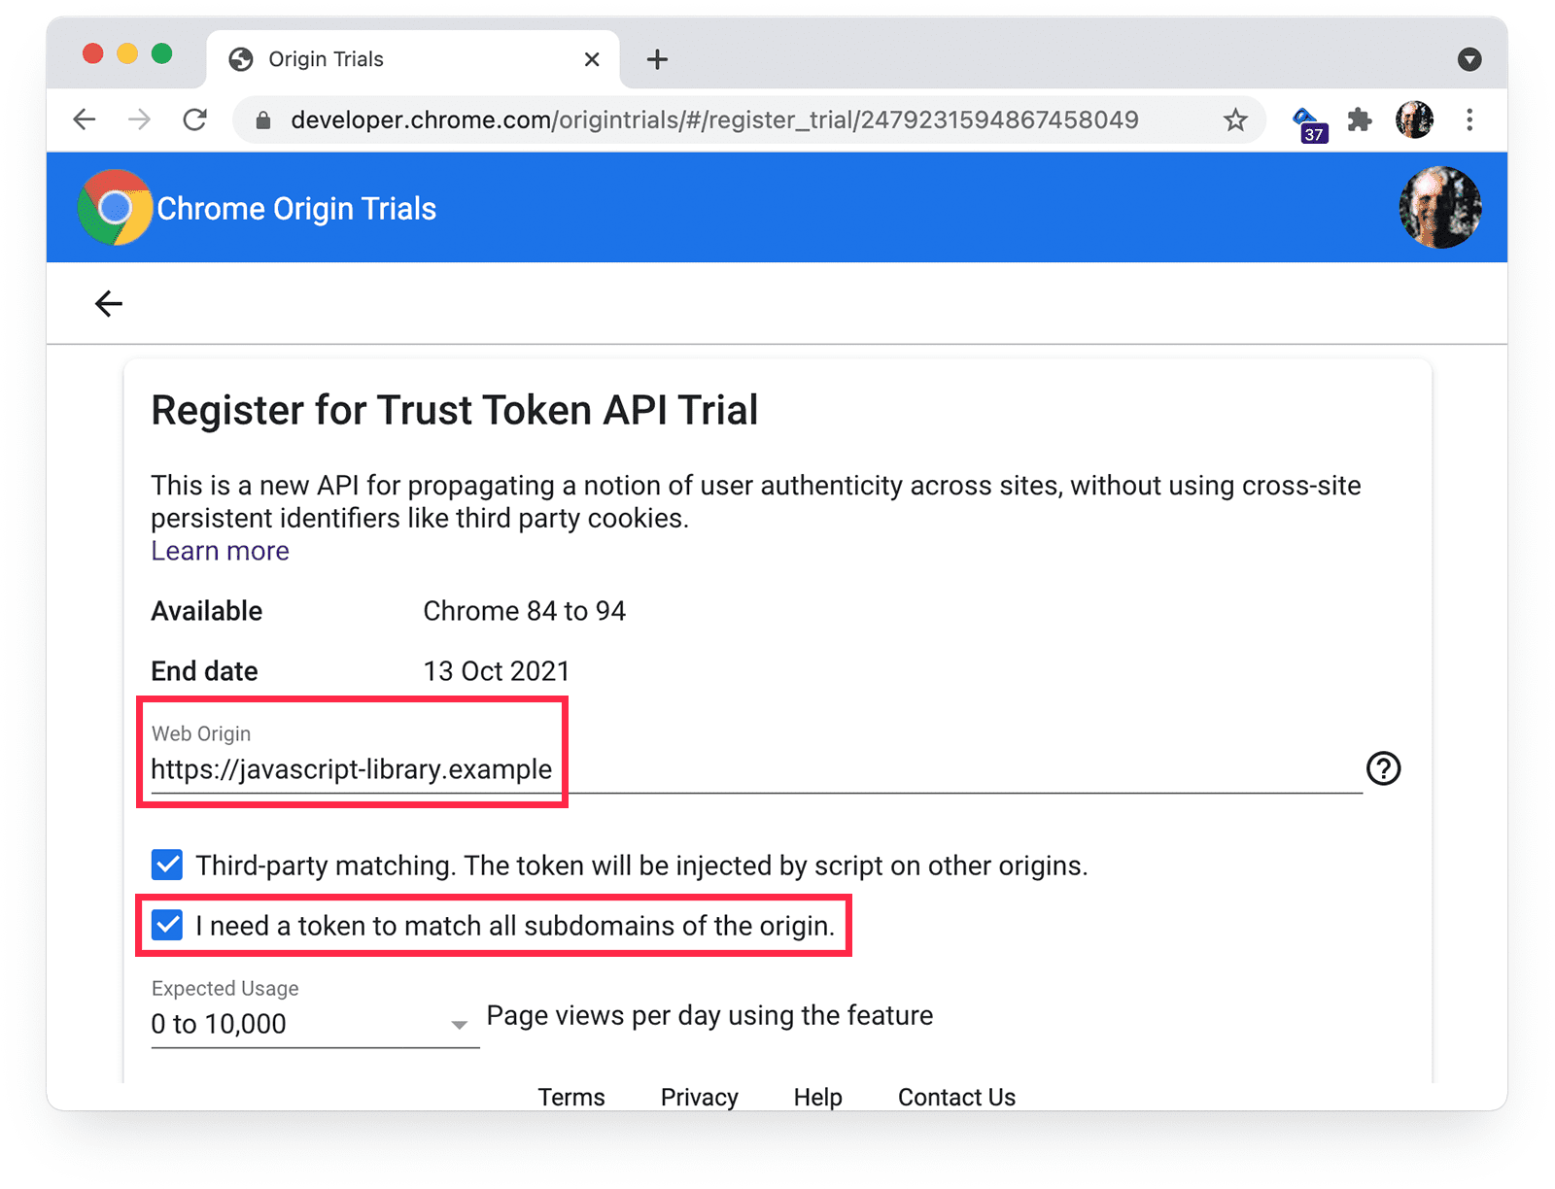Bookmark this page with the star

[x=1235, y=119]
